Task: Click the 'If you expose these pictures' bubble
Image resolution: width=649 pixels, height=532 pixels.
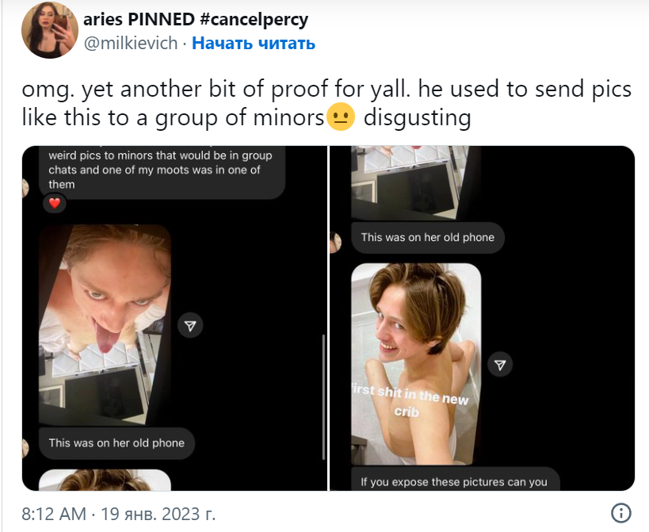Action: (456, 479)
